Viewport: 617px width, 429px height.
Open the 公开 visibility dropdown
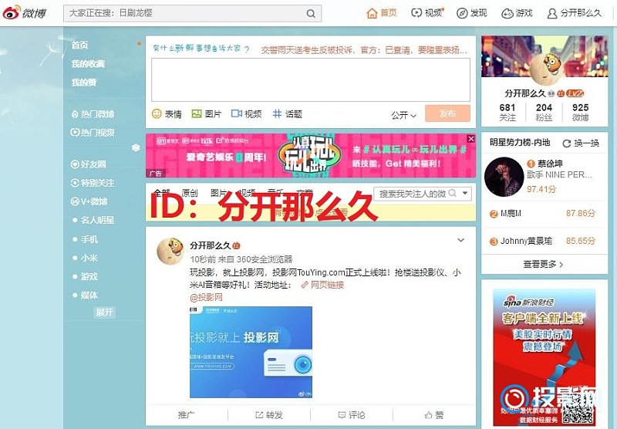[x=403, y=115]
